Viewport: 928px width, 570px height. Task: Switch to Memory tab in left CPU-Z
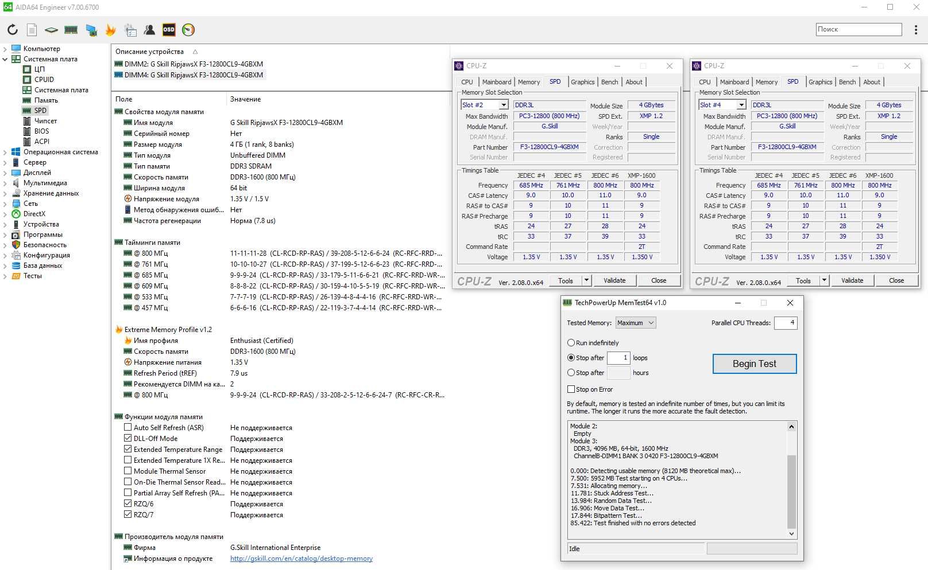(x=528, y=82)
